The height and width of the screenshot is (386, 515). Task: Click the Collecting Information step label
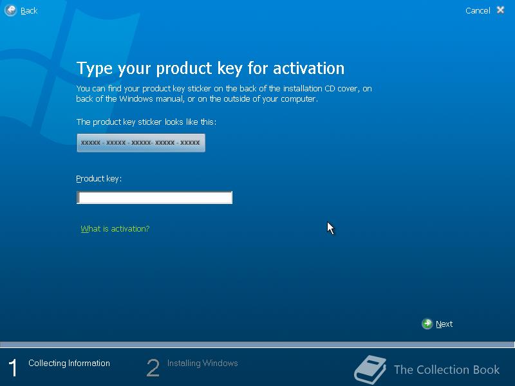(69, 363)
